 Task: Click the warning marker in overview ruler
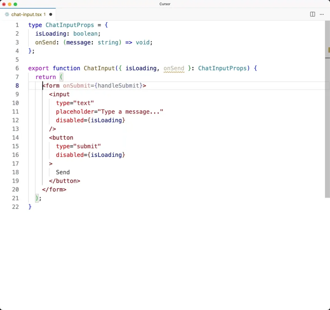329,50
